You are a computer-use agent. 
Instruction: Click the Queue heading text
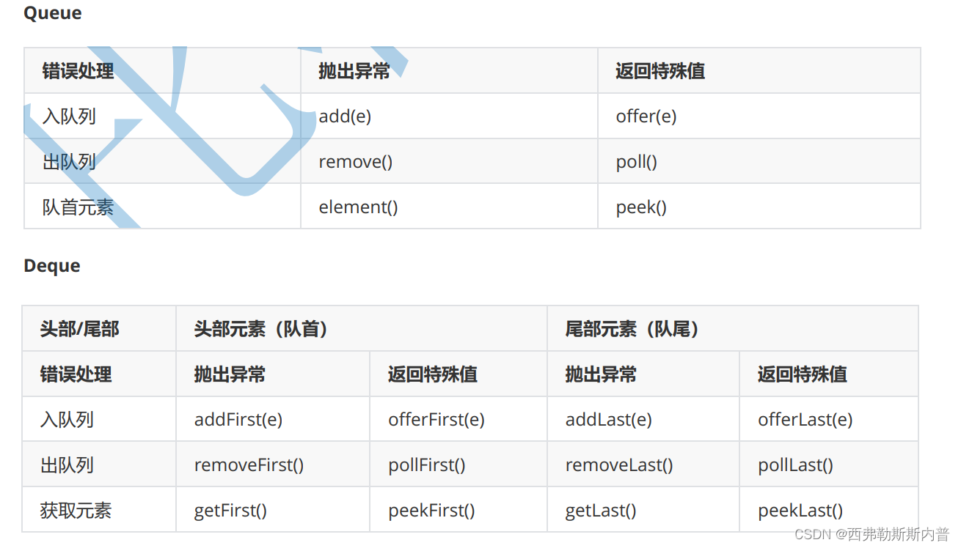click(x=53, y=13)
